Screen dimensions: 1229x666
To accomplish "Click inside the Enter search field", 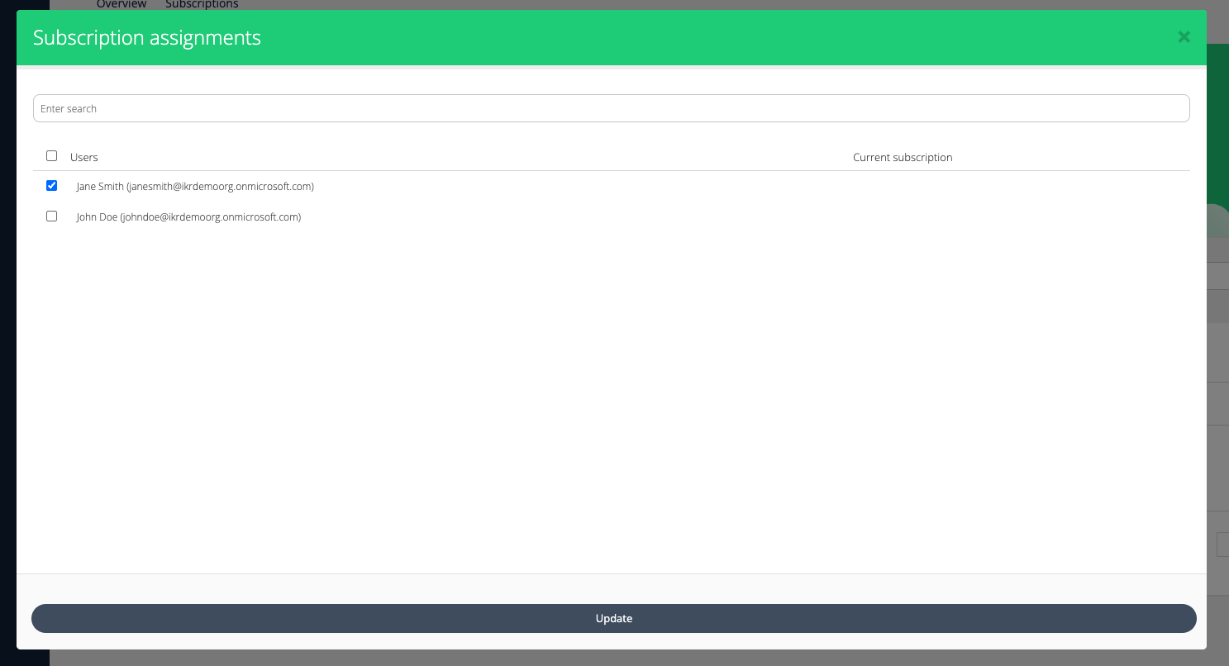I will pos(611,107).
